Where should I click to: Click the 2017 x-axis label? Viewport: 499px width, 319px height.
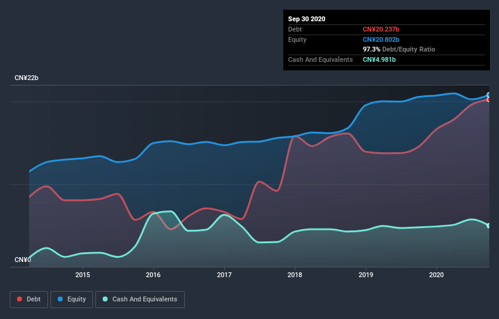[224, 275]
